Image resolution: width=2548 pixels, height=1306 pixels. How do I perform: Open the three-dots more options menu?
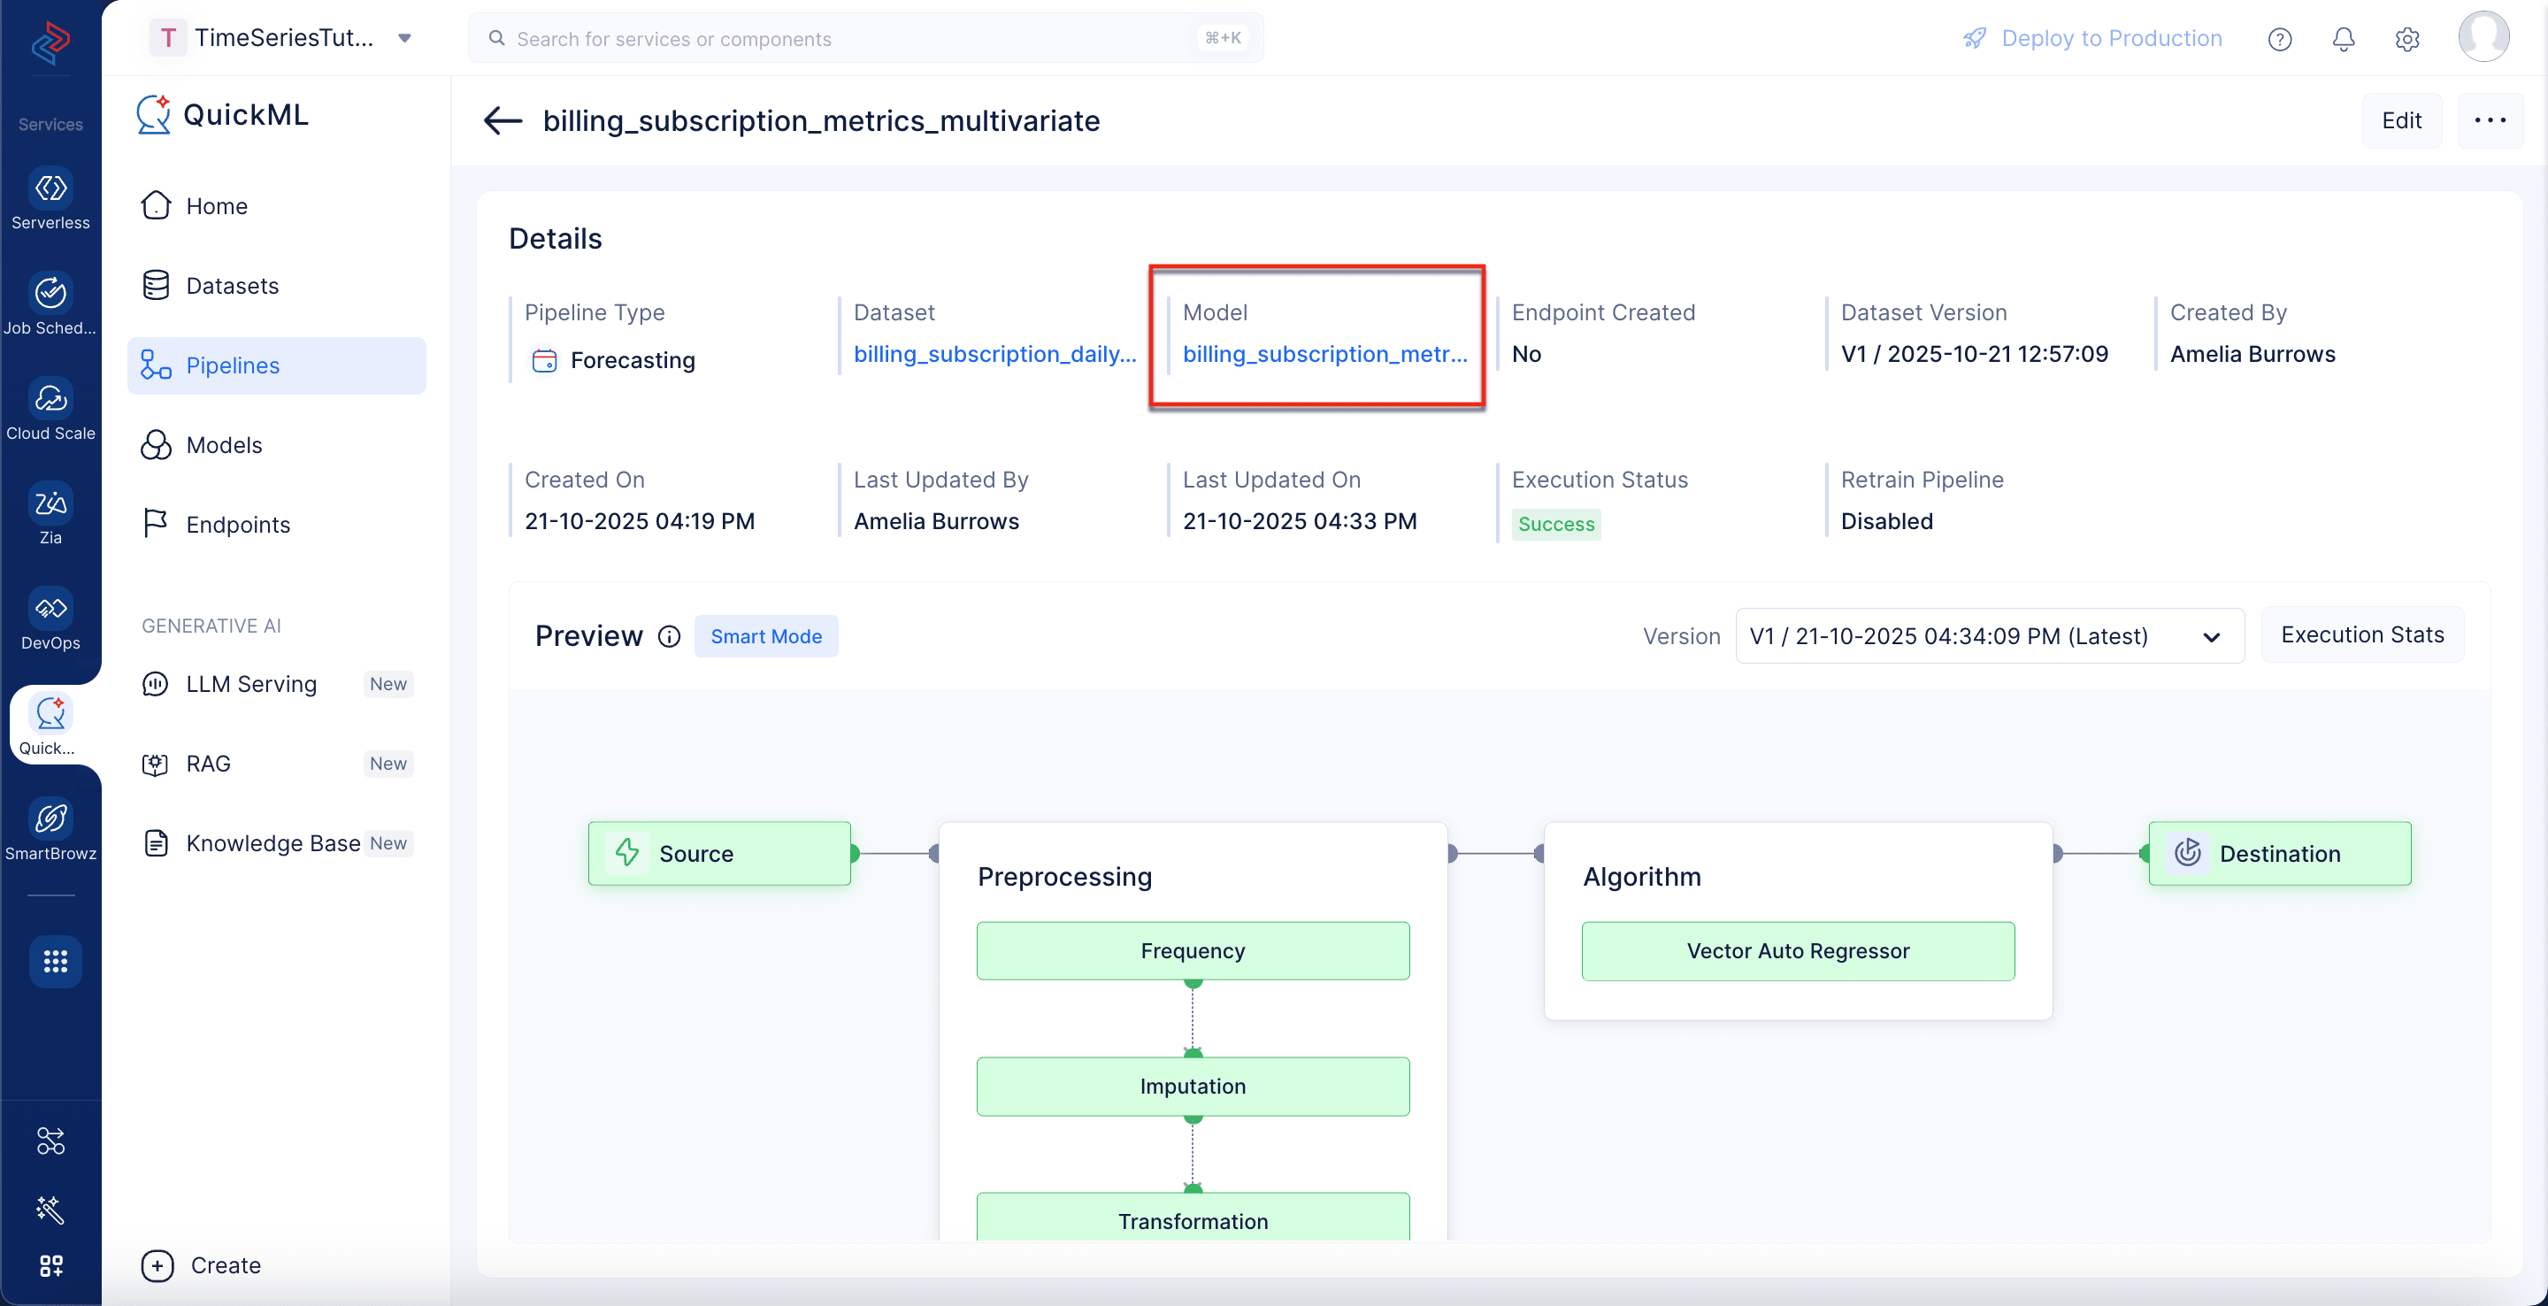point(2490,120)
